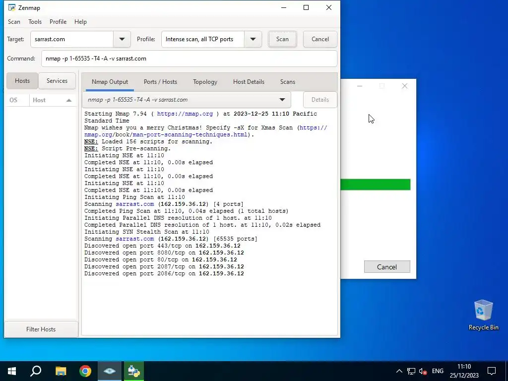Click sarrast.com in the SYN Stealth line
Viewport: 508px width, 381px height.
coord(135,239)
